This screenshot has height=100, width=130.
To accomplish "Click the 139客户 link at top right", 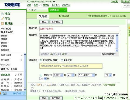I will [x=114, y=2].
